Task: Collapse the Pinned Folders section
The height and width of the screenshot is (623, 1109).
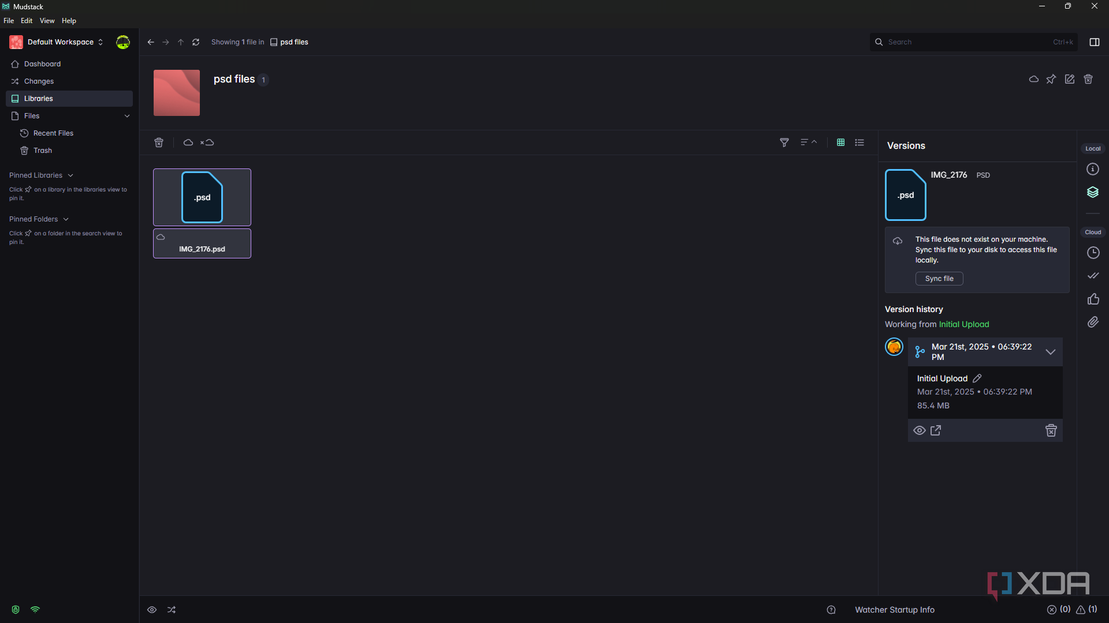Action: [66, 219]
